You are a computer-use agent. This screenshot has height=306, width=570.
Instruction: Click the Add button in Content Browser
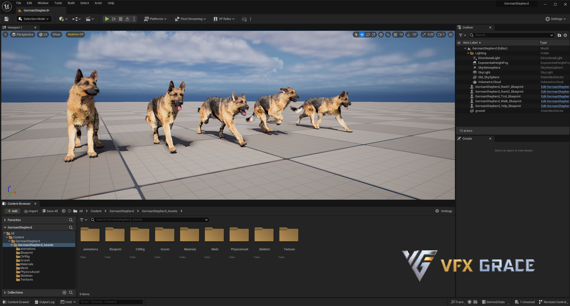(x=12, y=211)
